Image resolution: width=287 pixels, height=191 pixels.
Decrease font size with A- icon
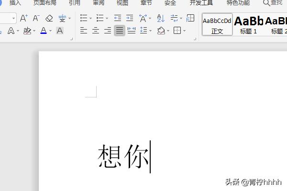[36, 18]
